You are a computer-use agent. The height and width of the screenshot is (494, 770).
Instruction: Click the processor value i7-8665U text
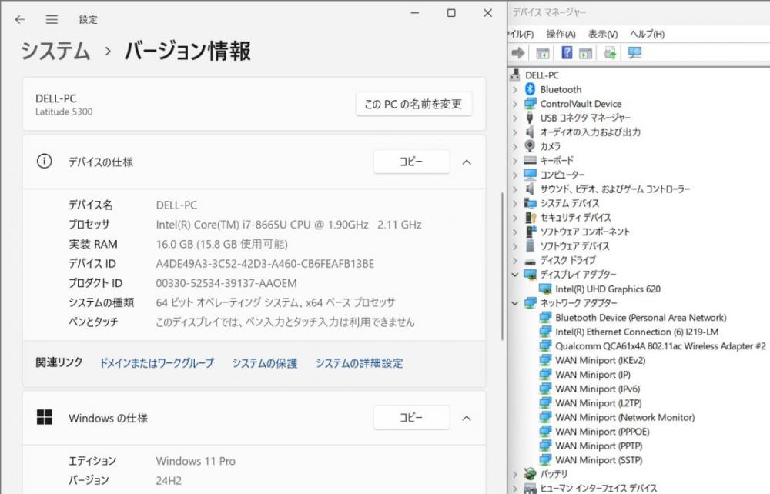[289, 225]
